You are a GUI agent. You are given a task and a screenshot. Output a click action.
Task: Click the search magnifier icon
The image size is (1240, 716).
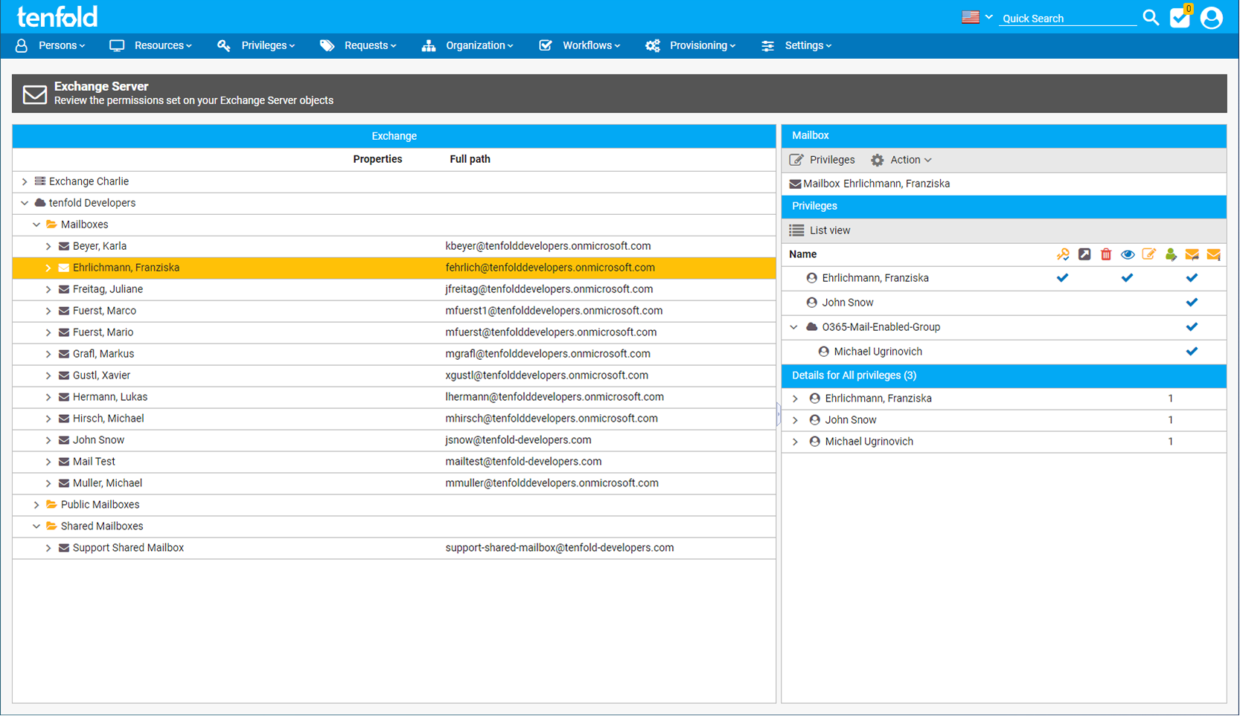(1151, 17)
